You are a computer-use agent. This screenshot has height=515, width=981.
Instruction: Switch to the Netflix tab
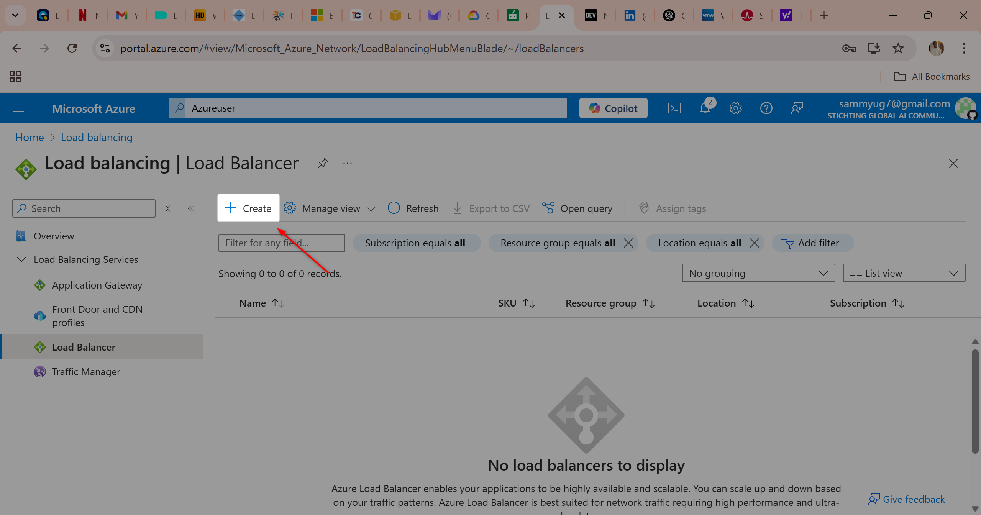coord(88,15)
